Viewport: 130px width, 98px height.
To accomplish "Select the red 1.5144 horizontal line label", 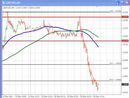I will 125,41.
